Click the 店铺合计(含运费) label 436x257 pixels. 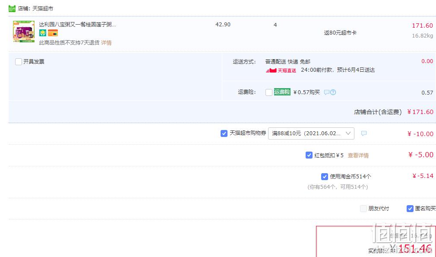point(378,112)
